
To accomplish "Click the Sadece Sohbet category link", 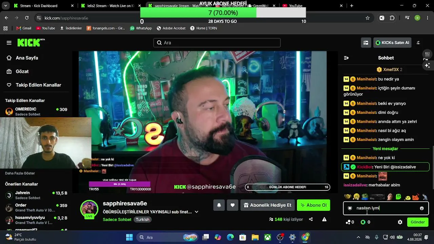I will coord(117,220).
